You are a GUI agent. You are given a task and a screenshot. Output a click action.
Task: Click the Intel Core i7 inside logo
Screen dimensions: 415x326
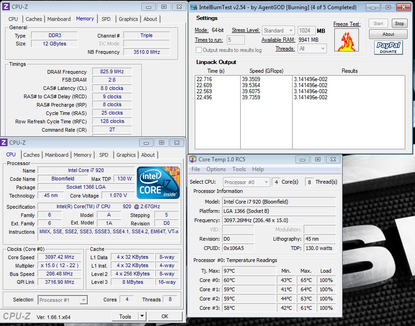click(x=158, y=183)
